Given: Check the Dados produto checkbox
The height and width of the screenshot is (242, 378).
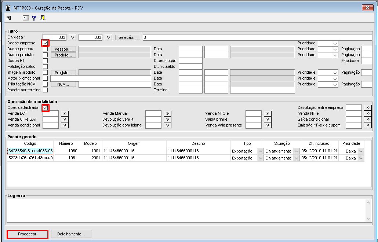Looking at the screenshot, I should click(45, 55).
